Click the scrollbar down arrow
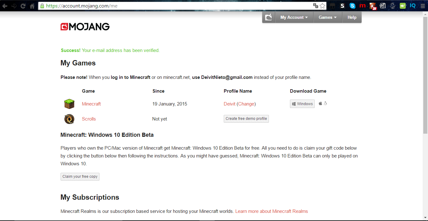The height and width of the screenshot is (221, 428). coord(425,218)
